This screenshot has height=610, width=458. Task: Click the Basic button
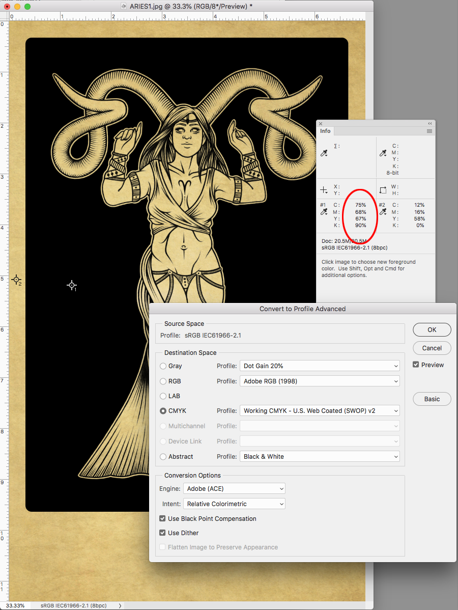tap(432, 399)
